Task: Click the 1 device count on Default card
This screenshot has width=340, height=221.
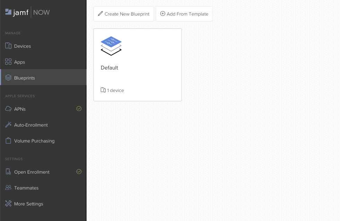Action: point(113,90)
